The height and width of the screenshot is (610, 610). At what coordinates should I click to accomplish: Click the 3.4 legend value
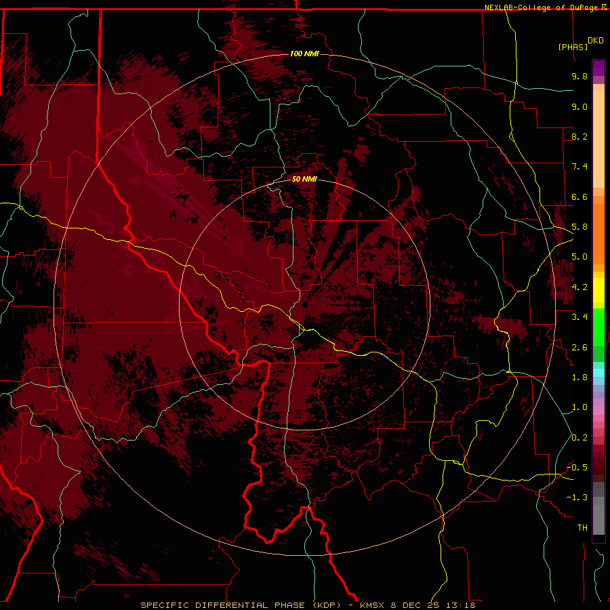pos(579,317)
